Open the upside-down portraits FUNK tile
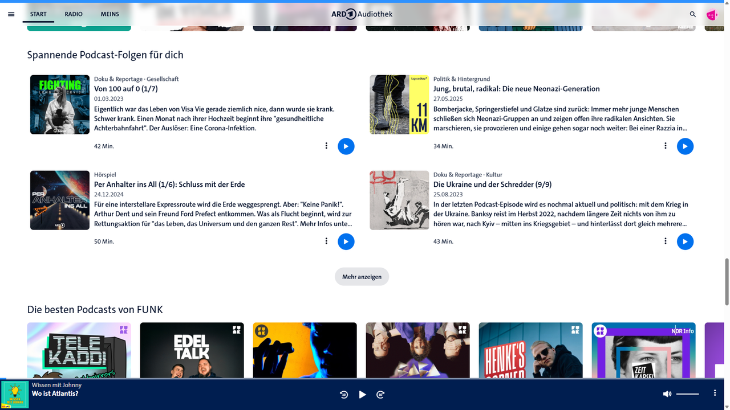The width and height of the screenshot is (730, 410). (418, 350)
